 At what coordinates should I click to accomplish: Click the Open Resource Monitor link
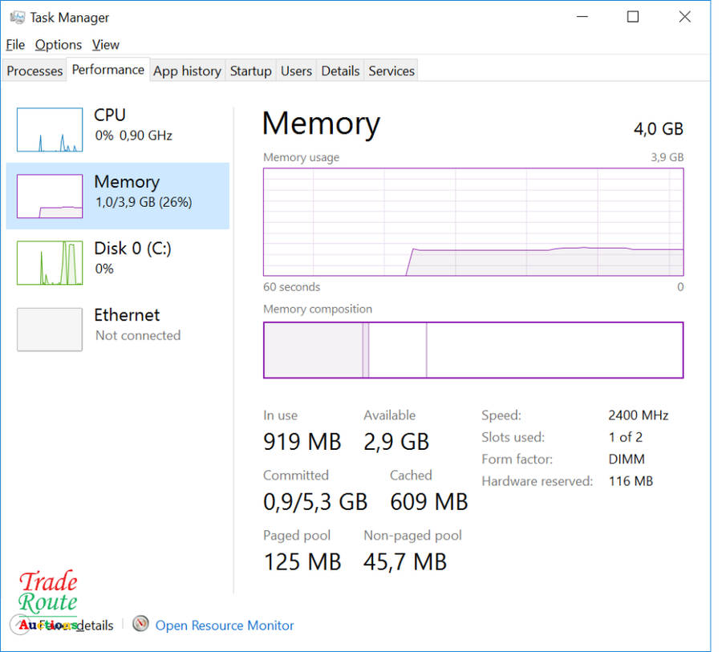point(225,626)
